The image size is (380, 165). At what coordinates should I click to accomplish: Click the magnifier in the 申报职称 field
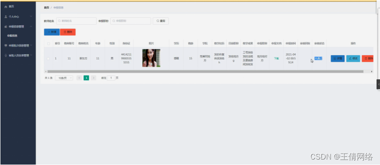114,21
